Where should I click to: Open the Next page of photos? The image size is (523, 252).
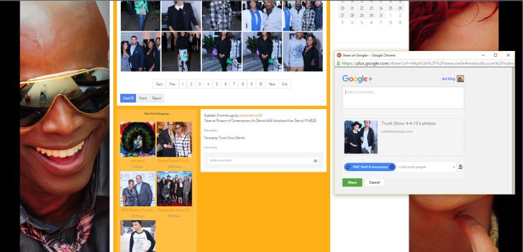click(272, 84)
